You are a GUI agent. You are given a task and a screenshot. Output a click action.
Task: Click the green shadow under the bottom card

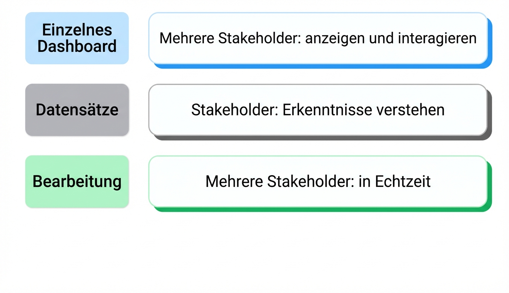322,209
